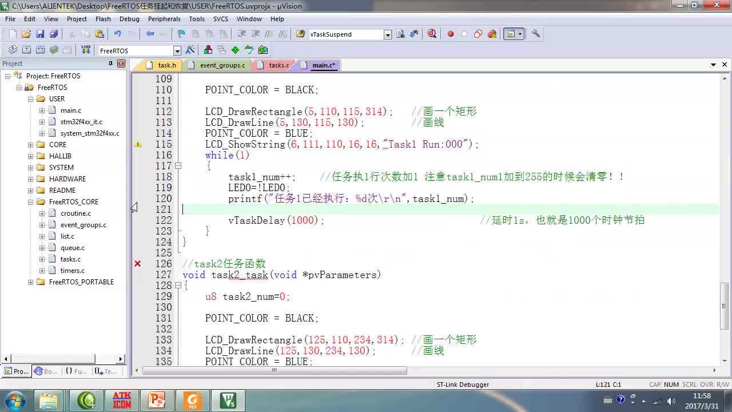732x412 pixels.
Task: Open the File menu
Action: coord(10,19)
